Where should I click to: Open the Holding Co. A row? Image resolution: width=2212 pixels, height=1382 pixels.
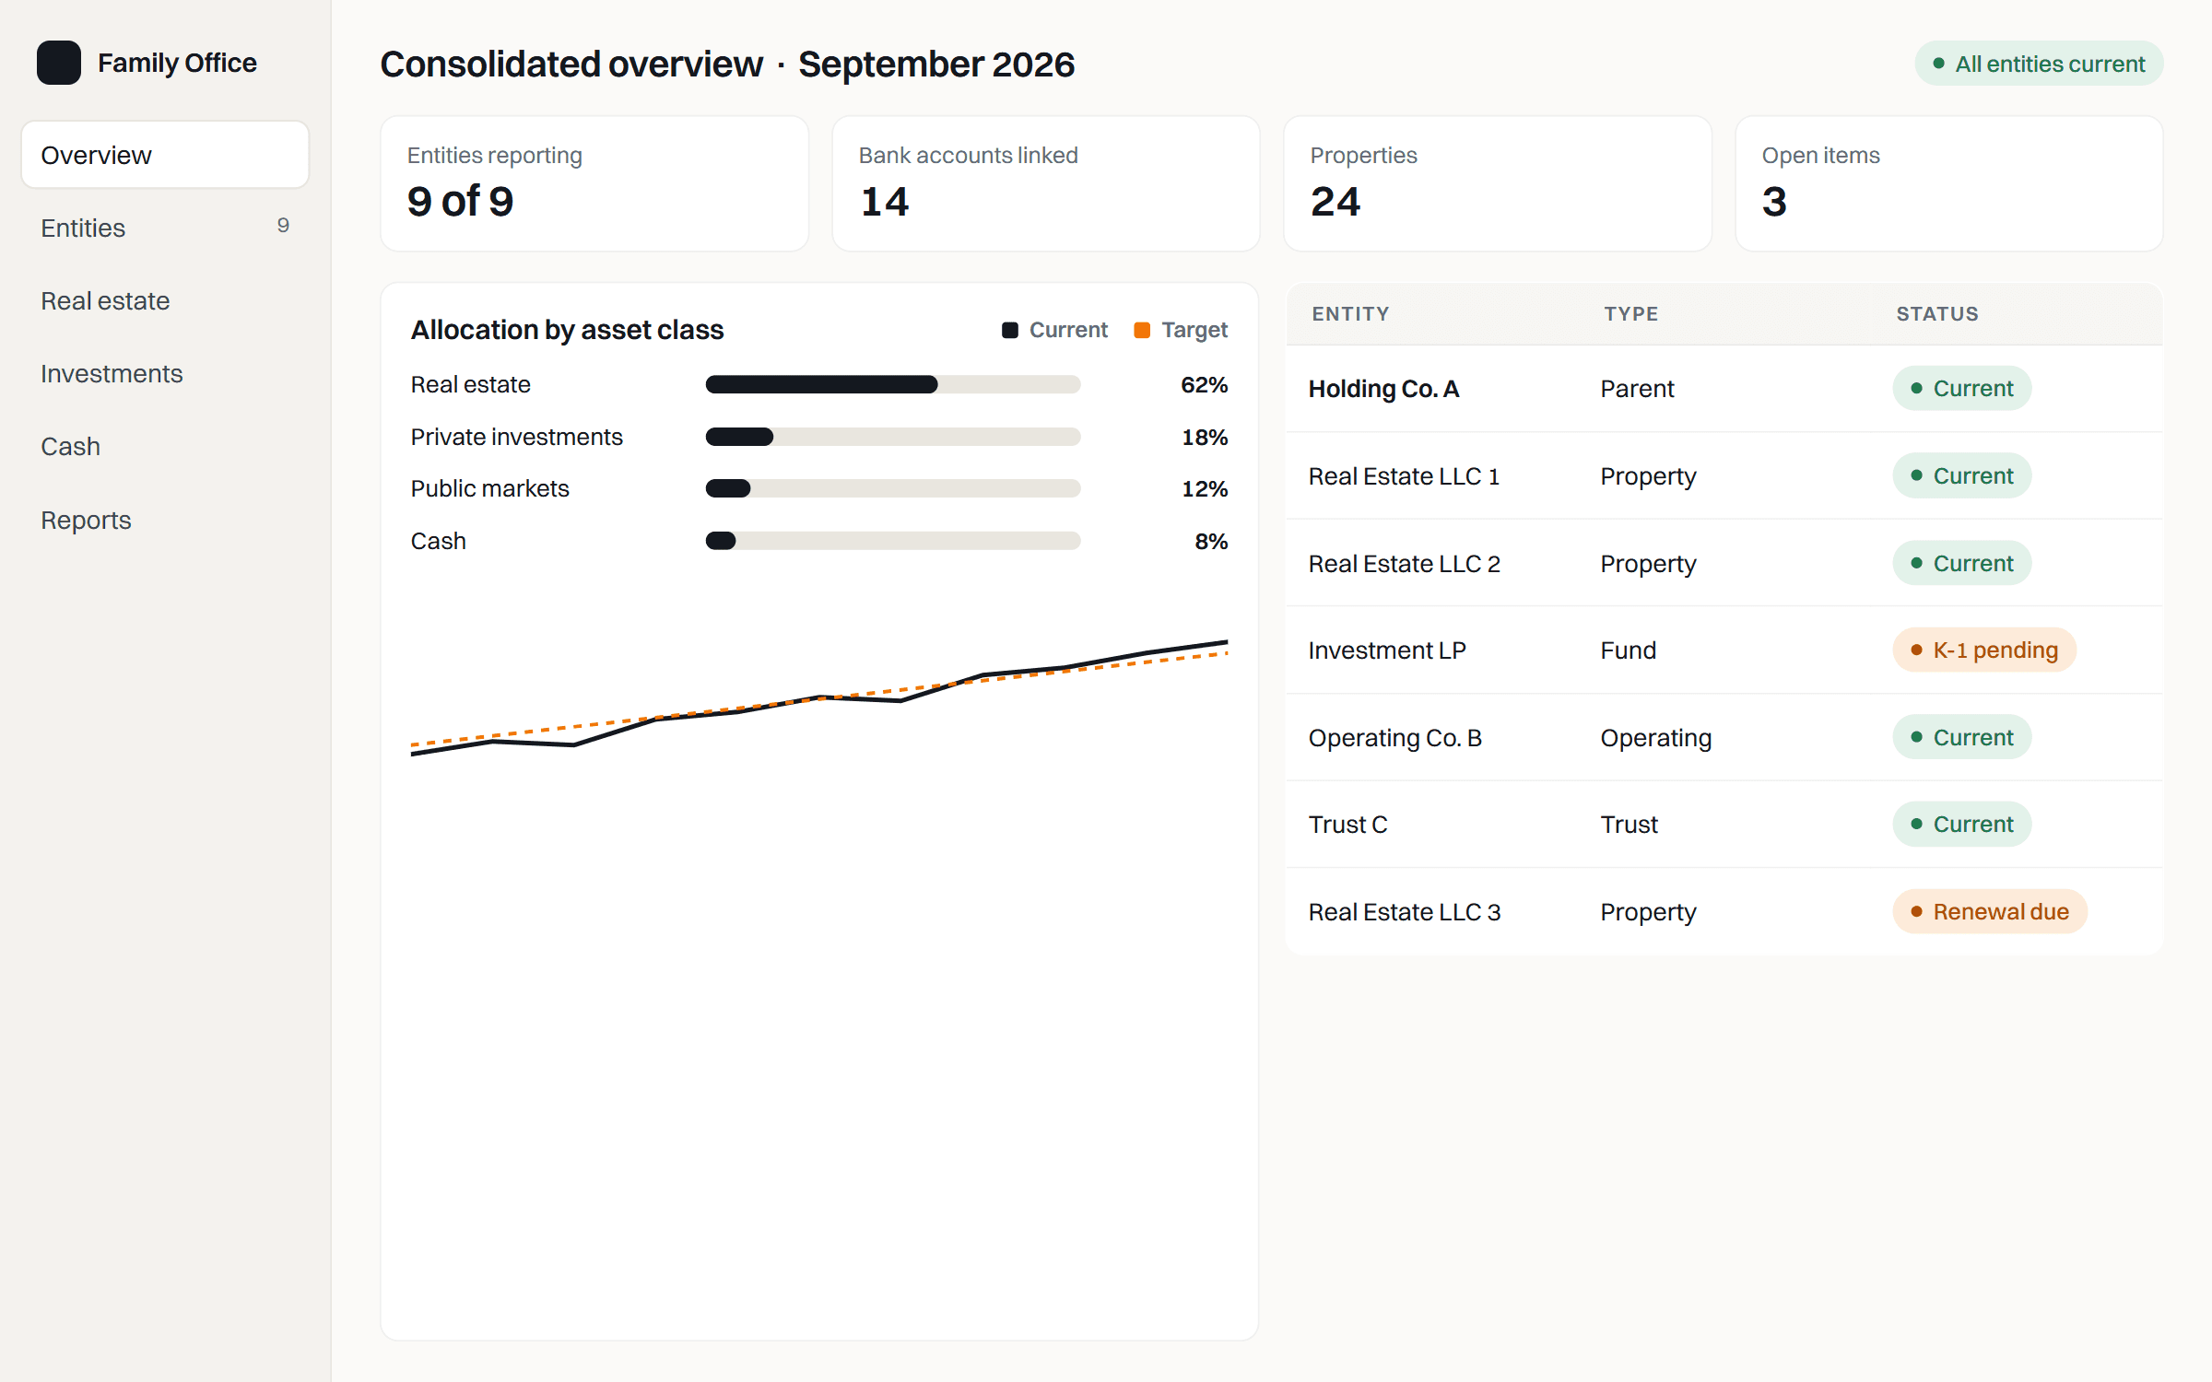(x=1724, y=389)
